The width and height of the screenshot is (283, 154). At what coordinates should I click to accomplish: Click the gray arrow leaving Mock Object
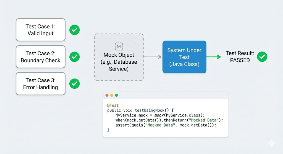pyautogui.click(x=153, y=57)
